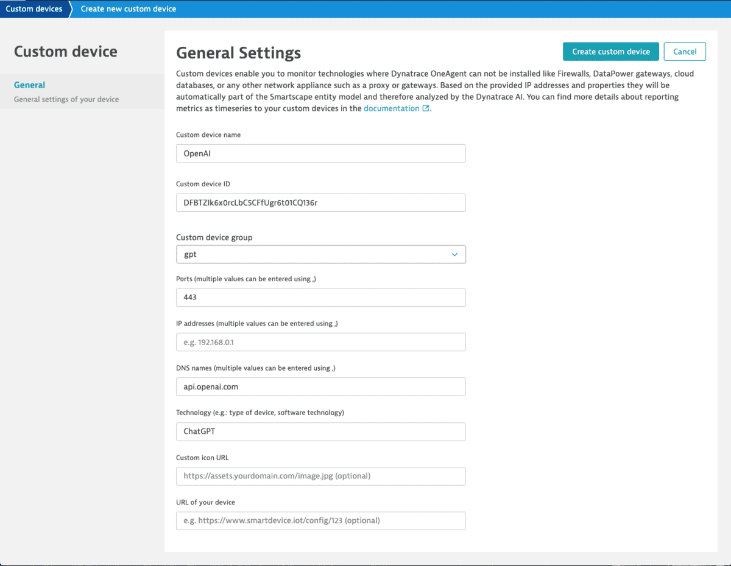
Task: Select General in the left sidebar
Action: coord(29,85)
